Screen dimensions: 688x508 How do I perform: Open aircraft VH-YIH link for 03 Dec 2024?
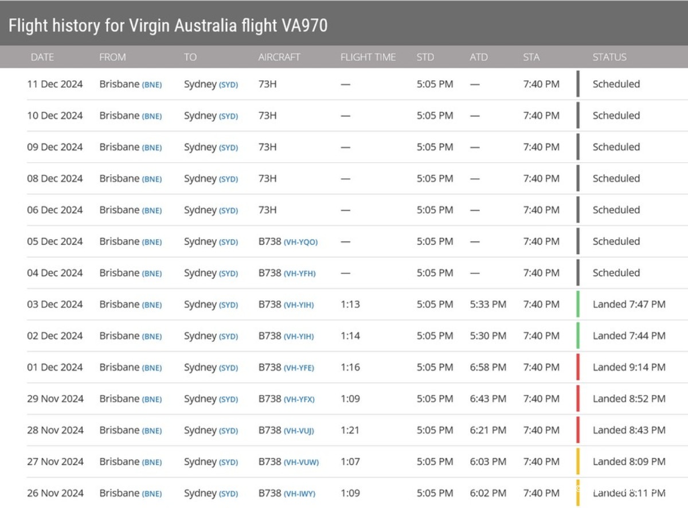pyautogui.click(x=299, y=305)
